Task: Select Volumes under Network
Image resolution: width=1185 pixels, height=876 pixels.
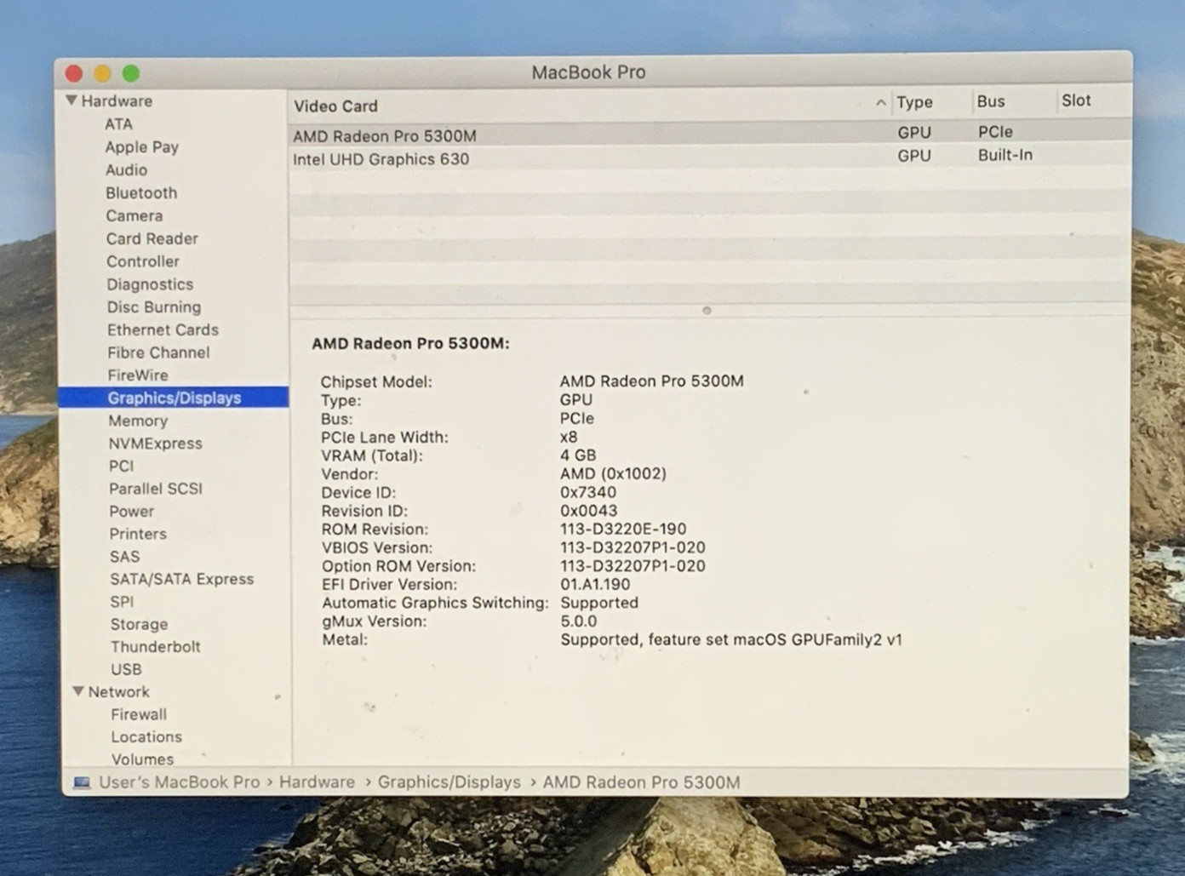Action: click(142, 759)
